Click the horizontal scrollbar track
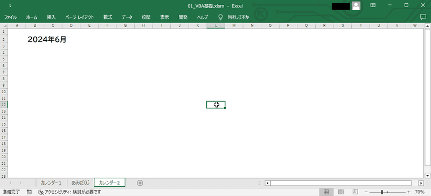 click(x=341, y=183)
